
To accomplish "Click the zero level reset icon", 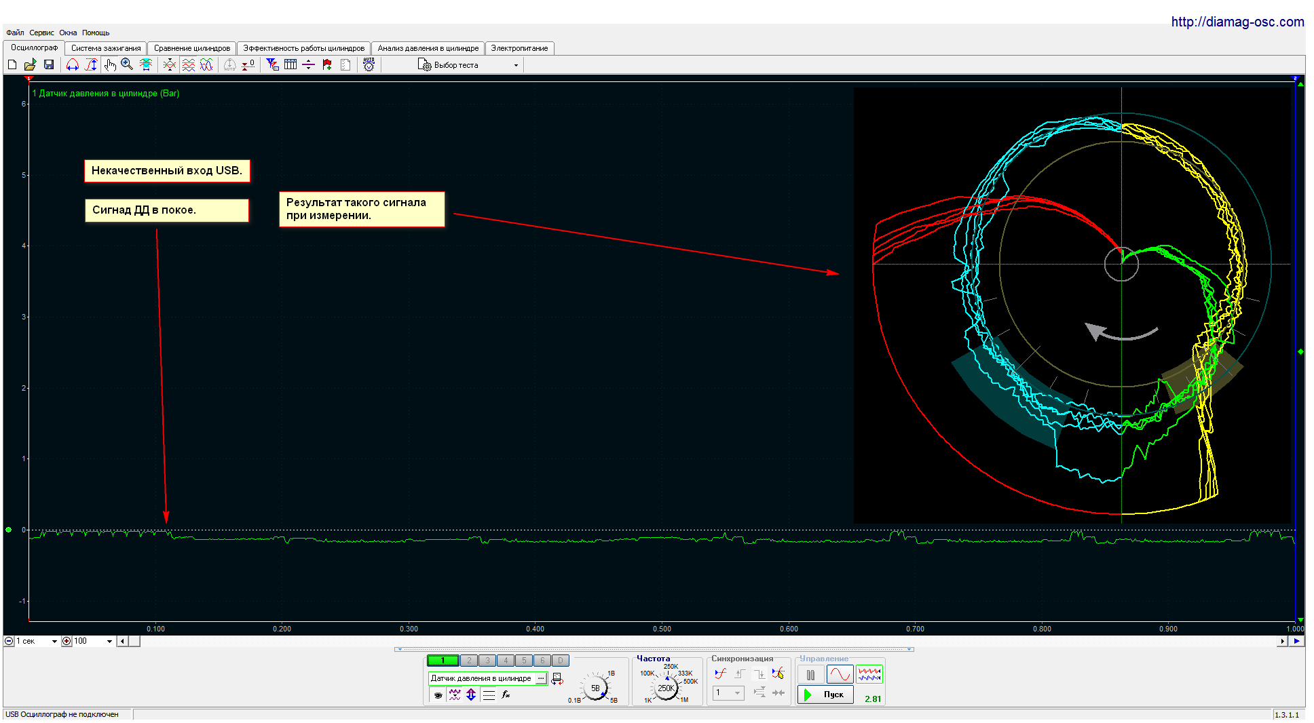I will point(248,64).
